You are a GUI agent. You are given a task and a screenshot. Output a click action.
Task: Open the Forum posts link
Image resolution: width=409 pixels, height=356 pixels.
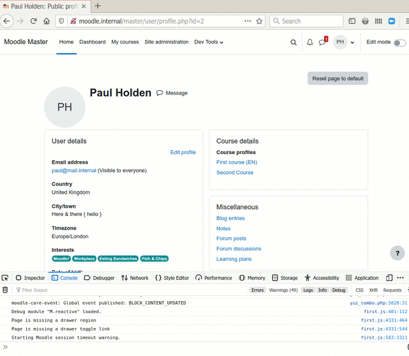click(231, 238)
